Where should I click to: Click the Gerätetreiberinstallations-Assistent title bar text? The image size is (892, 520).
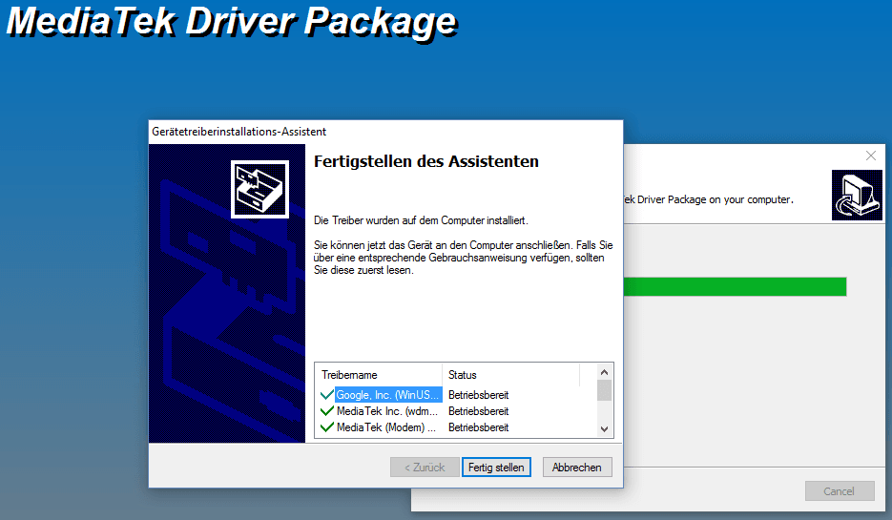pyautogui.click(x=239, y=132)
